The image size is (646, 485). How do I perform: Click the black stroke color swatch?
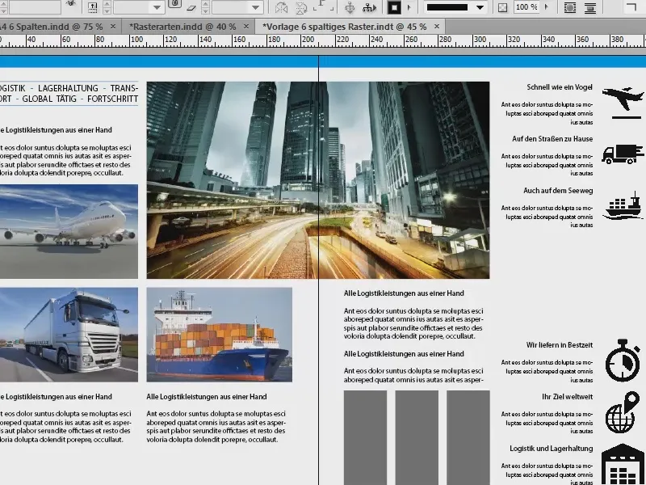pos(394,7)
